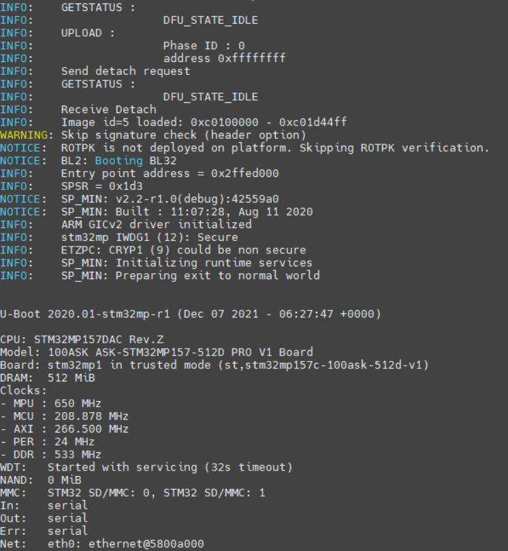Screen dimensions: 508x551
Task: Click the eth0 ethernet@5800a000 text
Action: pos(125,544)
